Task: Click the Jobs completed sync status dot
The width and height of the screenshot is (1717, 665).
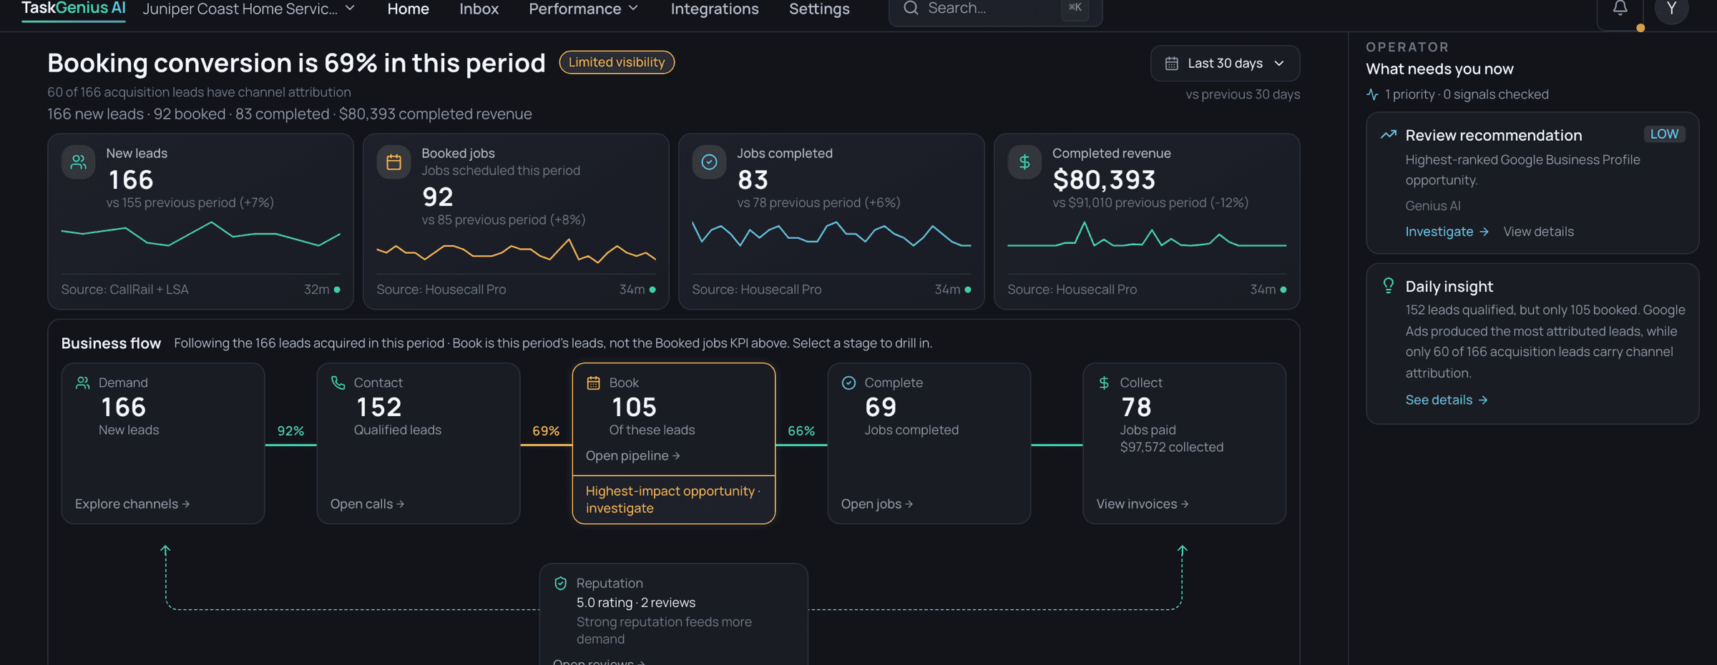Action: 968,290
